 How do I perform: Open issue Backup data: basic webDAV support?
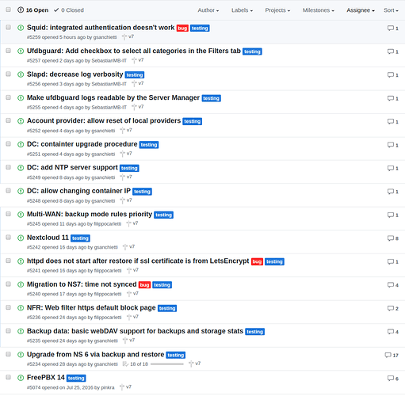pyautogui.click(x=135, y=331)
